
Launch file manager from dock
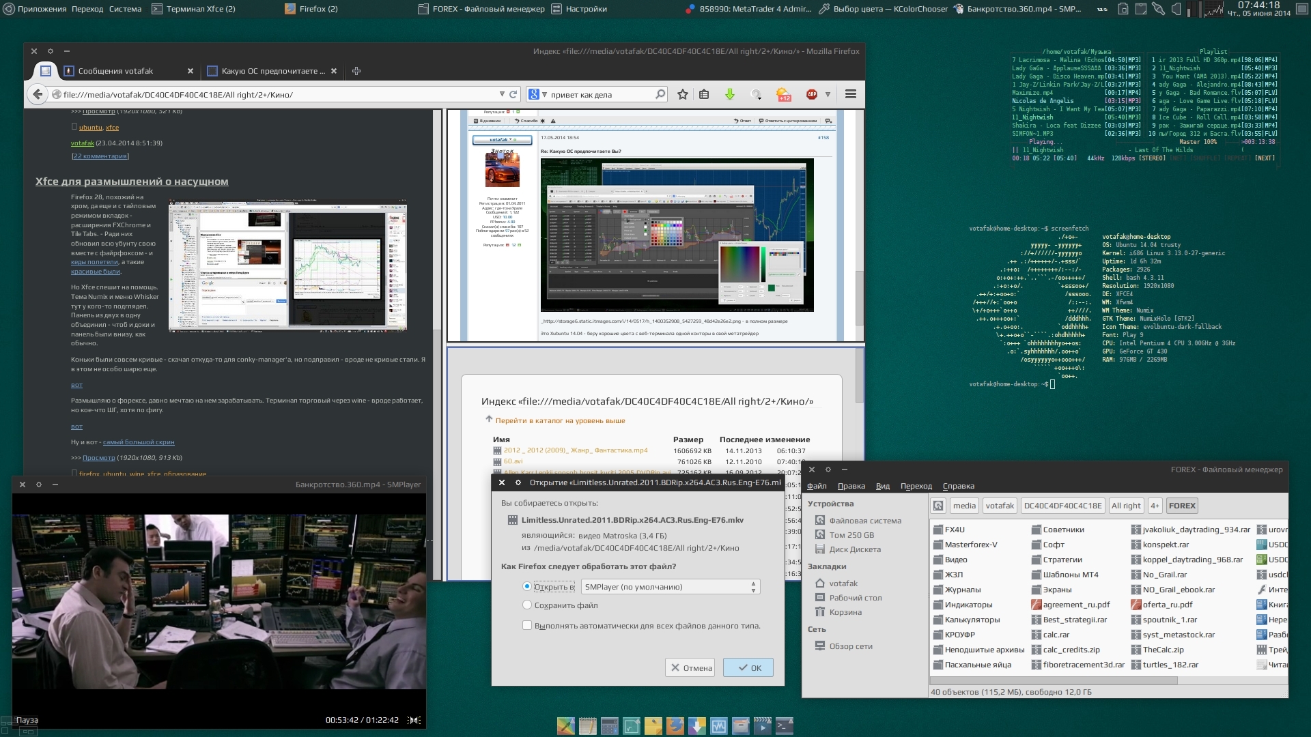coord(740,726)
